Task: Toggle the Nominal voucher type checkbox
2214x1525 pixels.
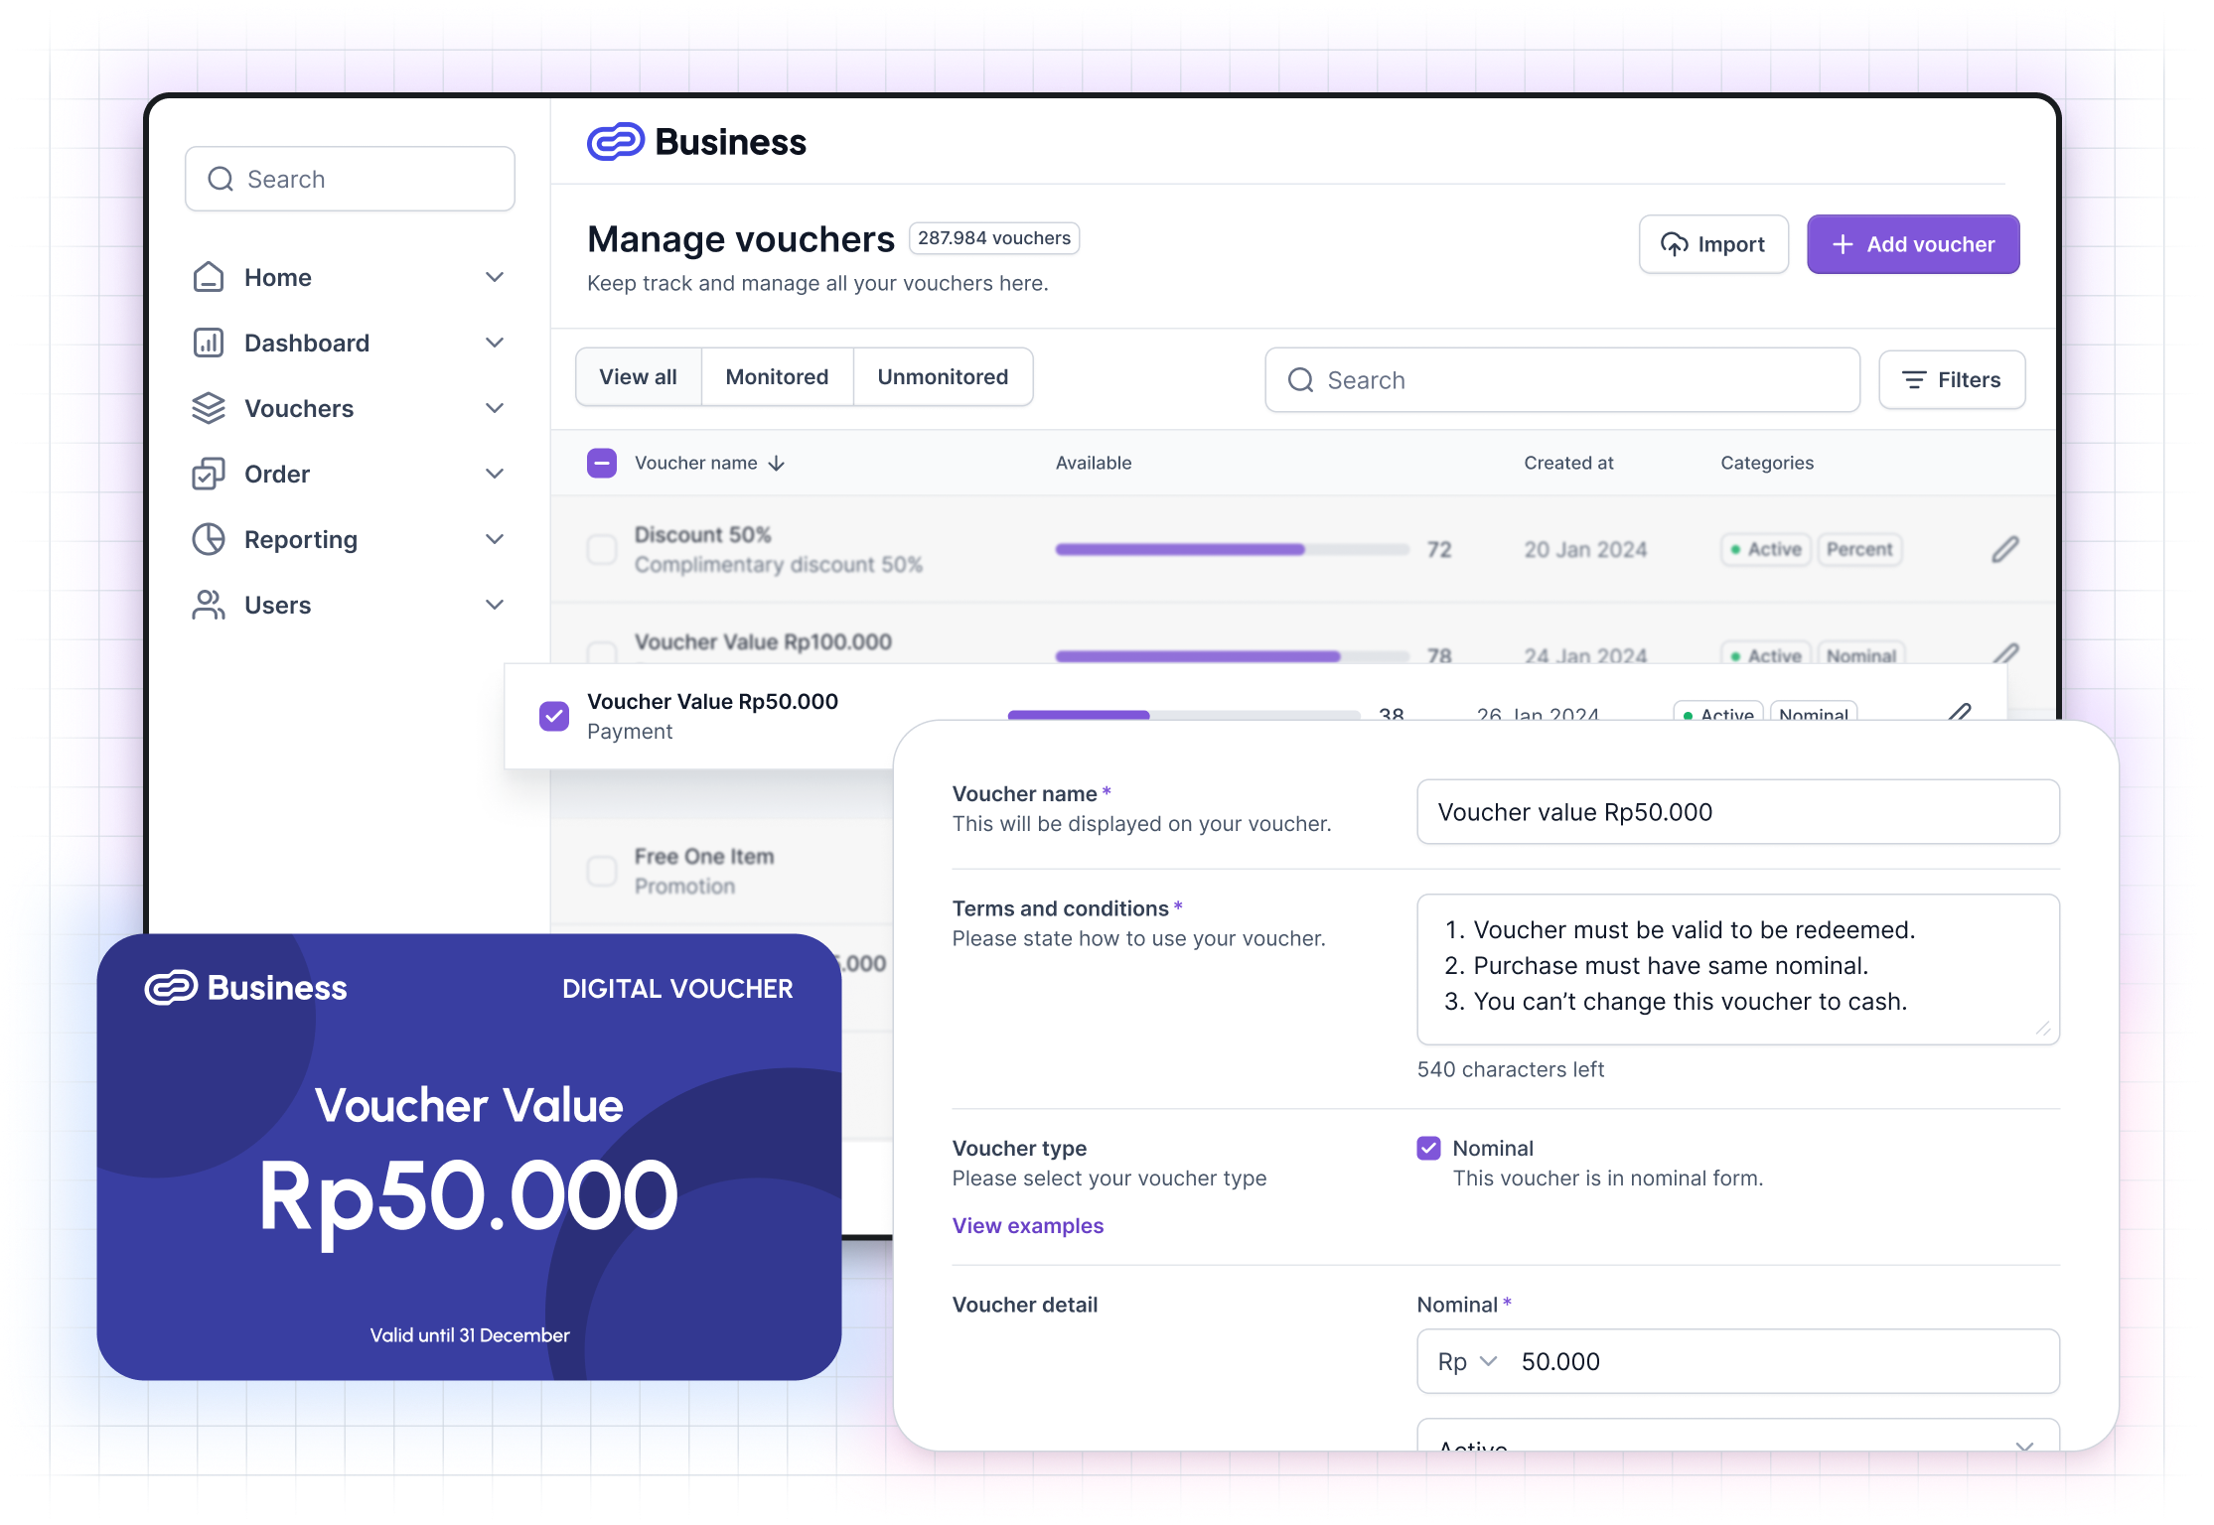Action: (x=1428, y=1148)
